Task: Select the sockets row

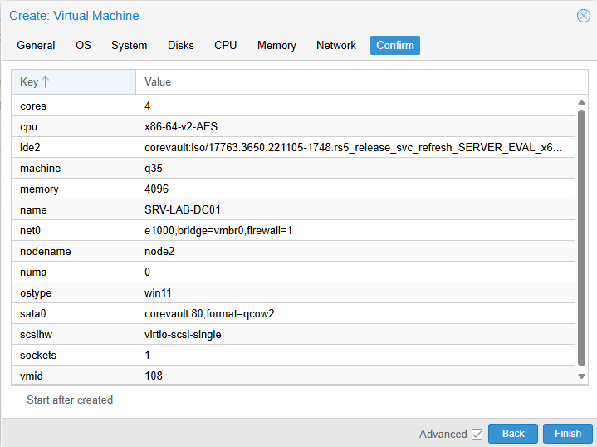Action: coord(293,355)
